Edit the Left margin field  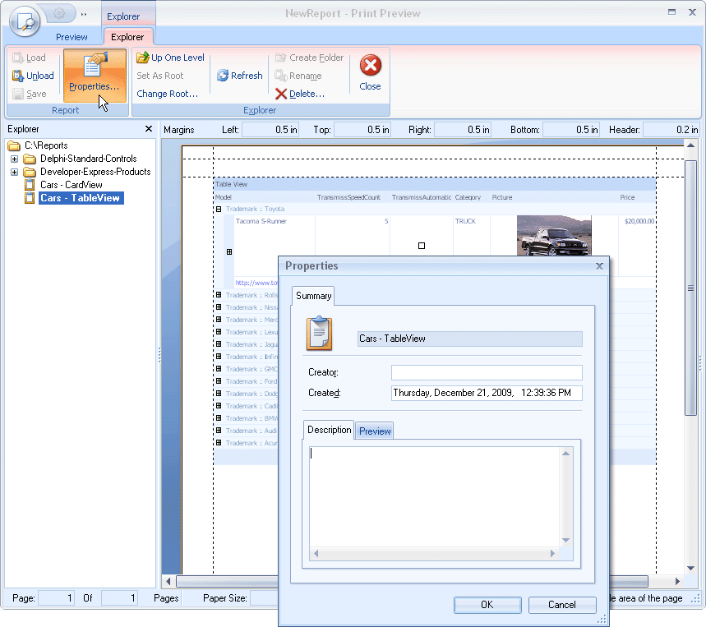270,130
